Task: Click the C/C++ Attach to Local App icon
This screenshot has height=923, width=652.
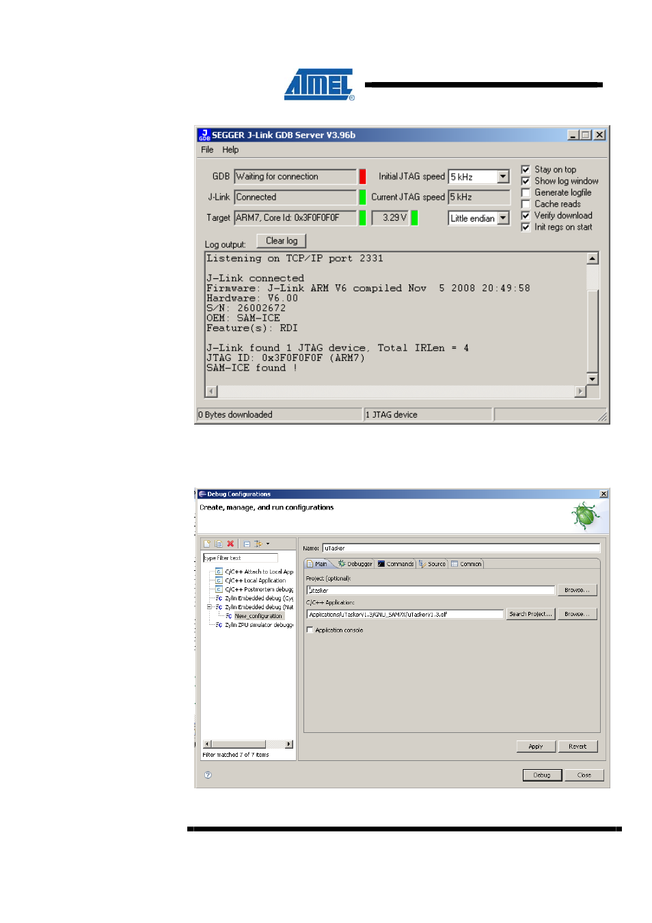Action: point(219,572)
